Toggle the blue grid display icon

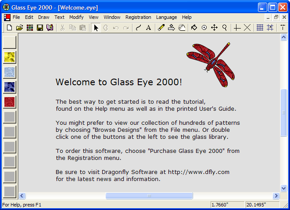point(260,28)
